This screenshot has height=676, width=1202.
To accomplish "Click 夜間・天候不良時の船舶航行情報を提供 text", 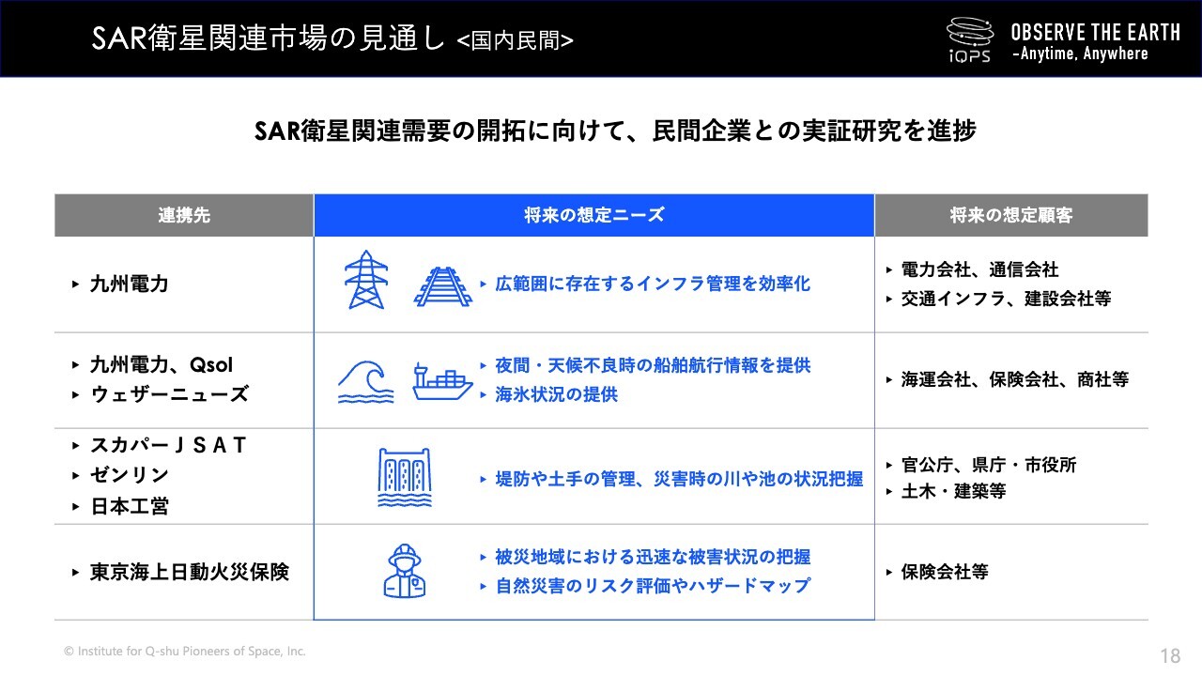I will 653,364.
